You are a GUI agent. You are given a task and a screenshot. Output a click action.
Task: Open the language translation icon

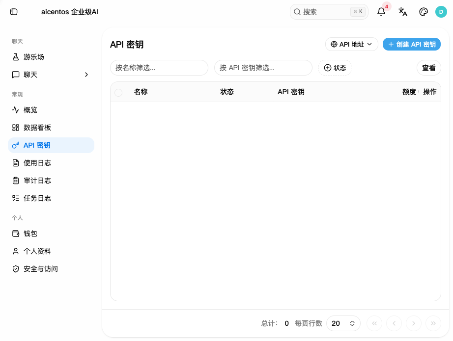[403, 12]
